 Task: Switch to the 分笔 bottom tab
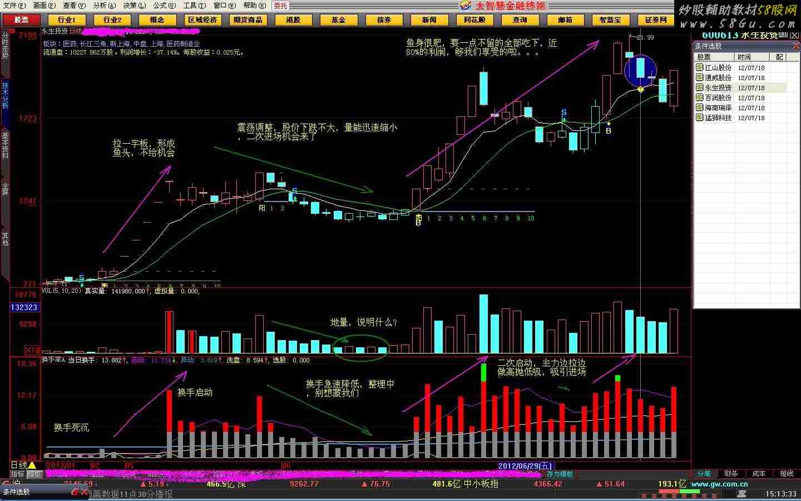pos(704,474)
